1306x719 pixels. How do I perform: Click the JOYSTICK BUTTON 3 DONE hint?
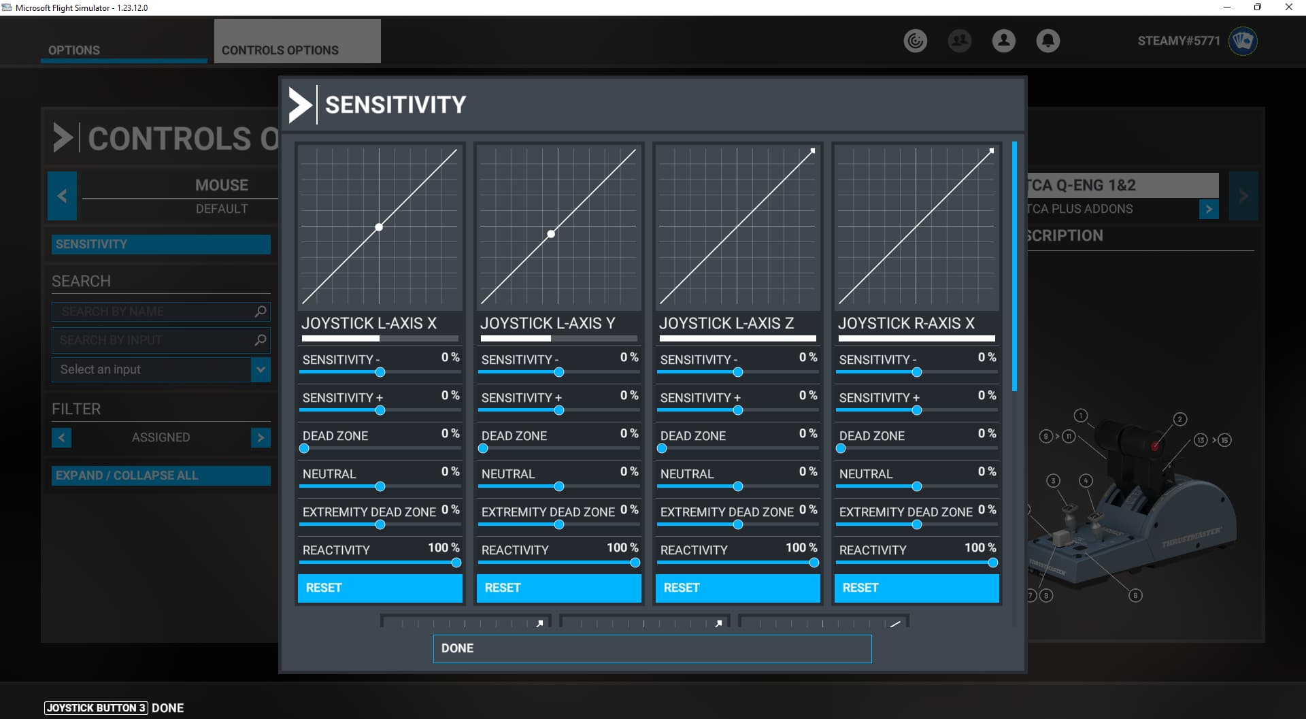pos(114,708)
